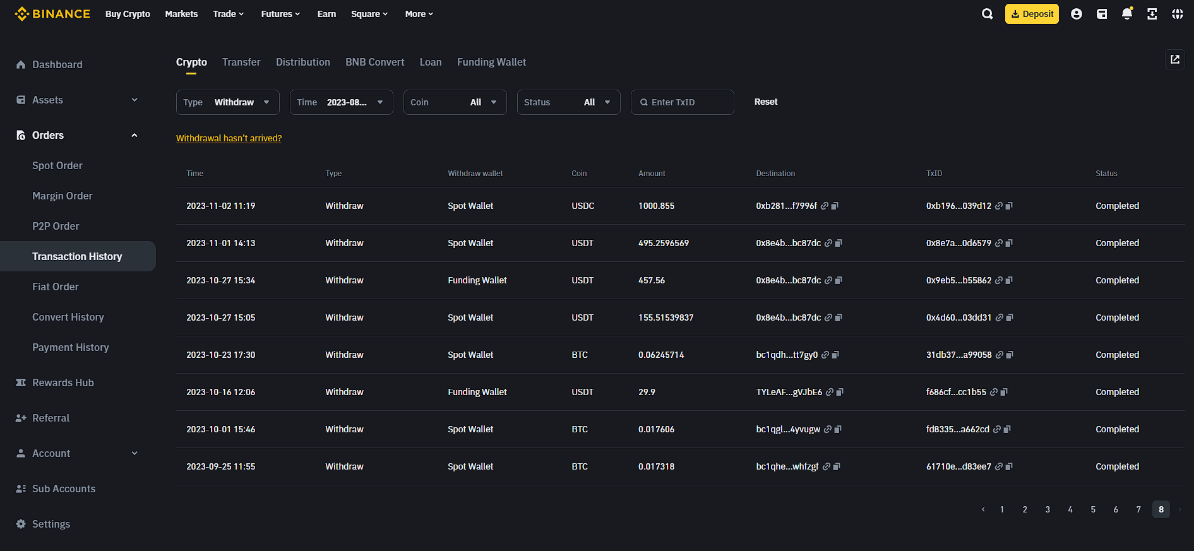This screenshot has width=1194, height=551.
Task: Open Dashboard in sidebar
Action: pos(57,64)
